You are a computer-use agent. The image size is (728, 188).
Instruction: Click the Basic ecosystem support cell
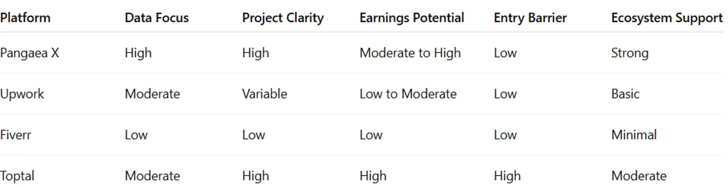(625, 94)
